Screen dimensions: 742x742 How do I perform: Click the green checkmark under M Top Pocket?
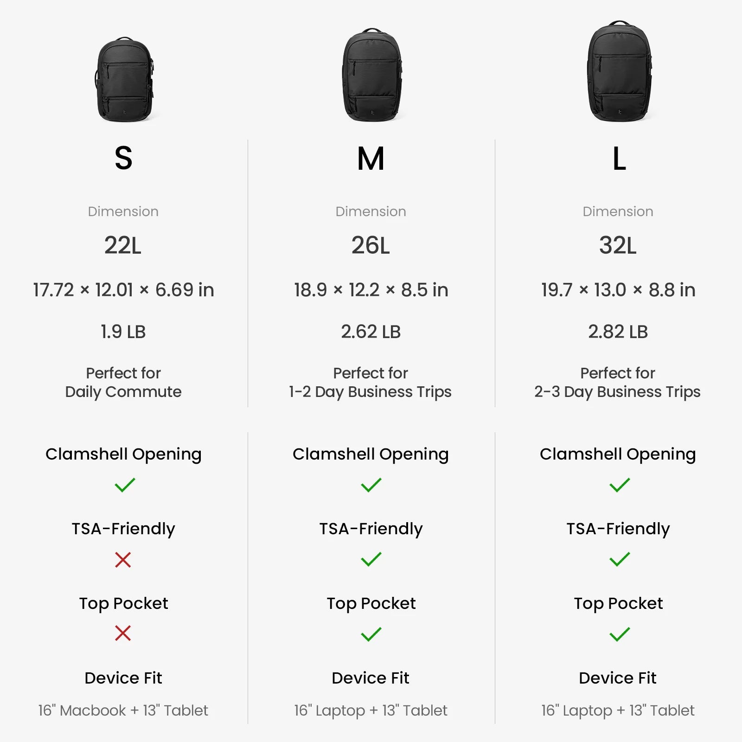pos(371,634)
